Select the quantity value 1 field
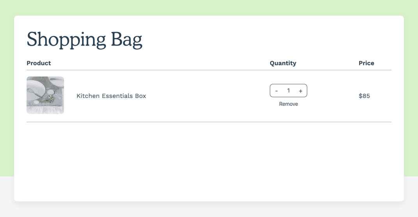 click(289, 91)
